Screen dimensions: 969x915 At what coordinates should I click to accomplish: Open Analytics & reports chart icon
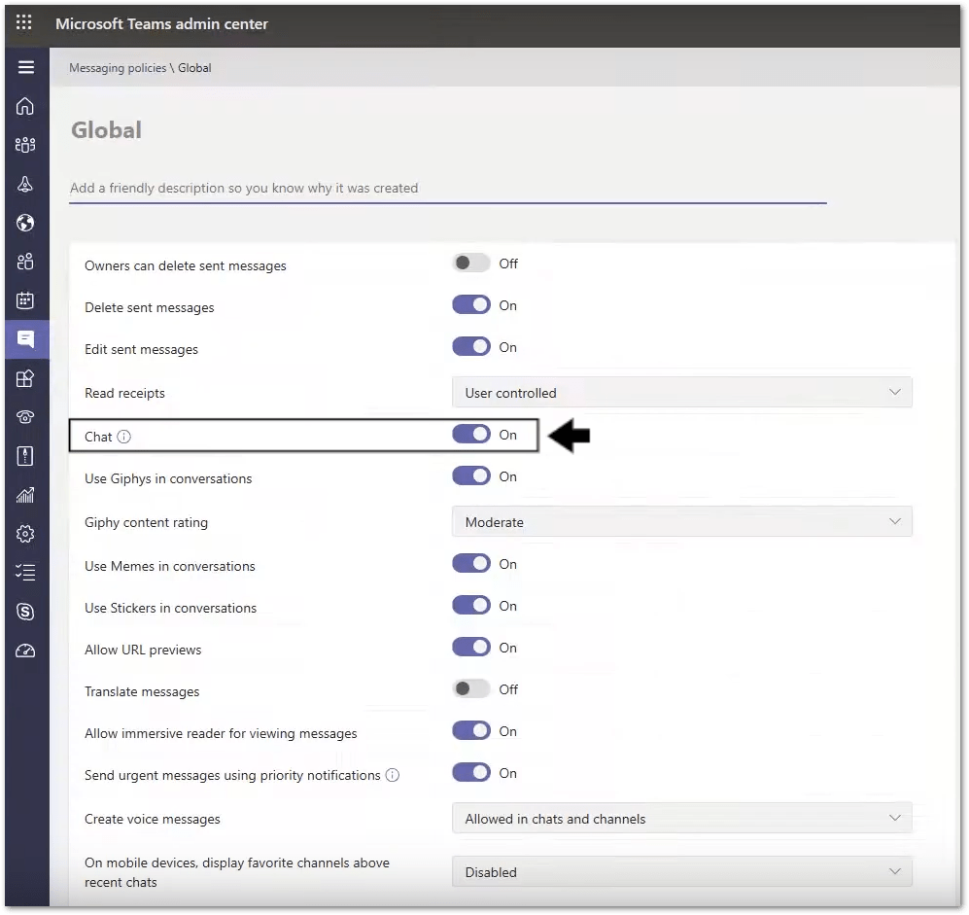[x=25, y=495]
